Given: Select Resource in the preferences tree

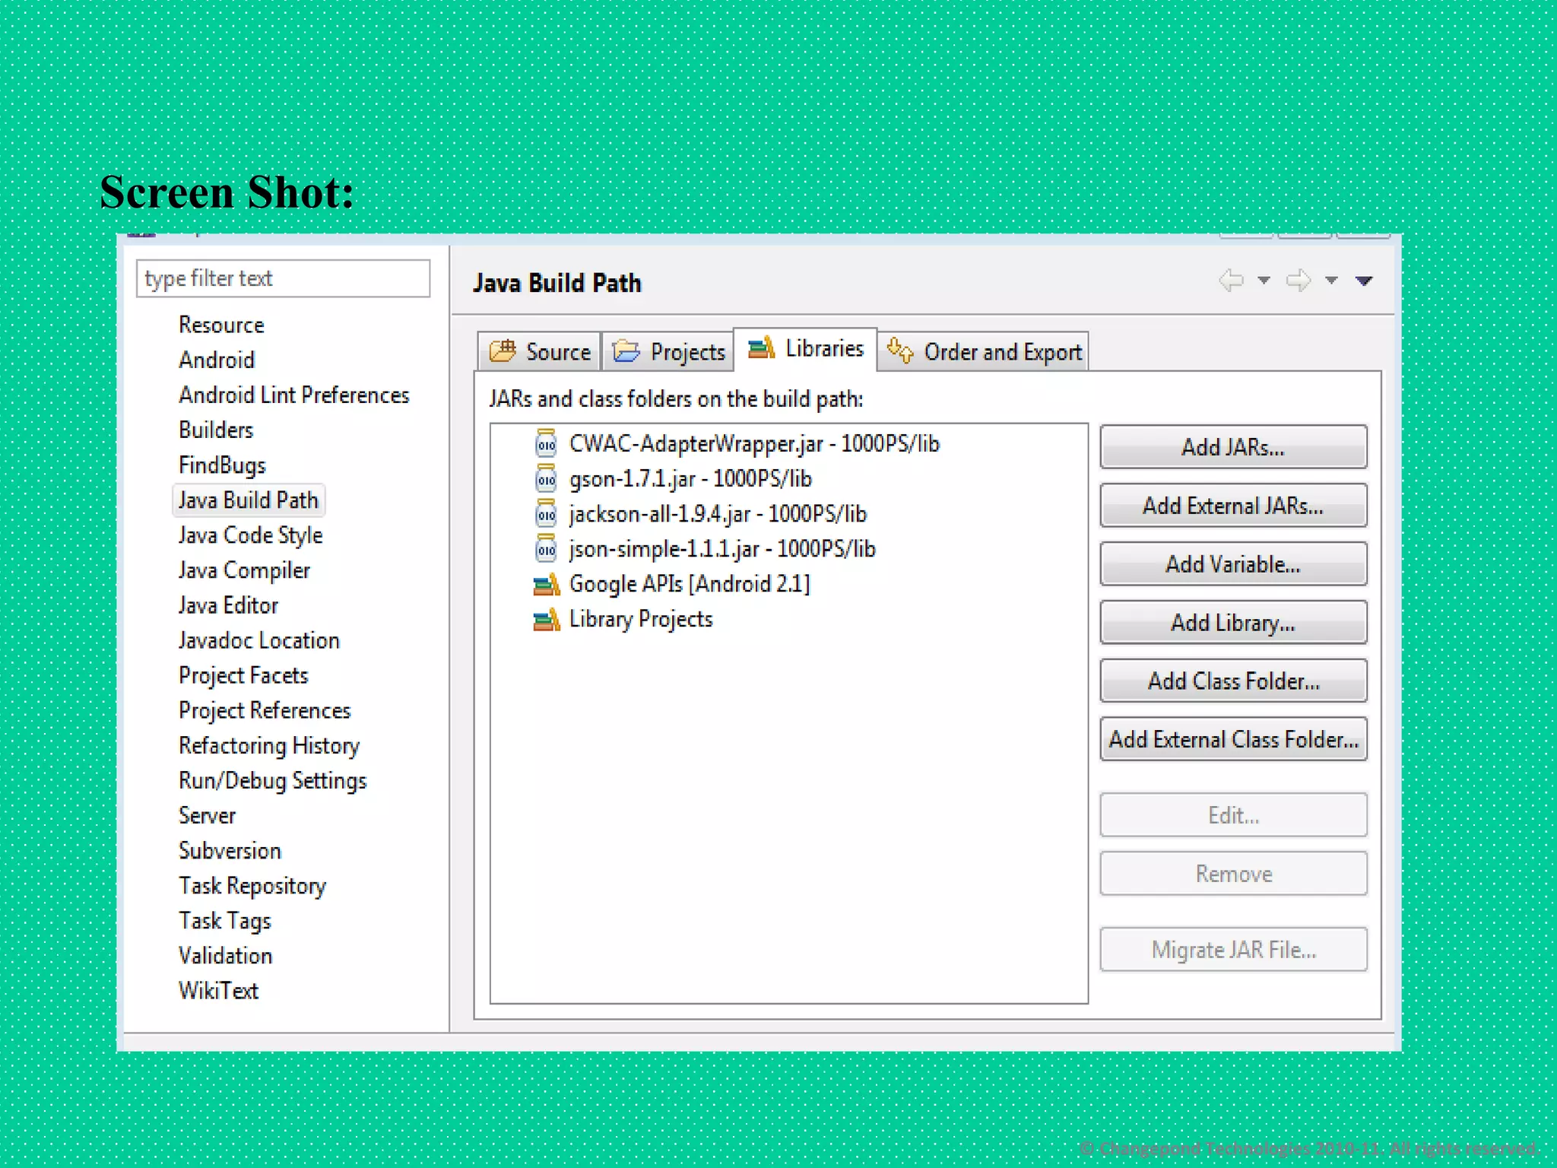Looking at the screenshot, I should (x=221, y=325).
